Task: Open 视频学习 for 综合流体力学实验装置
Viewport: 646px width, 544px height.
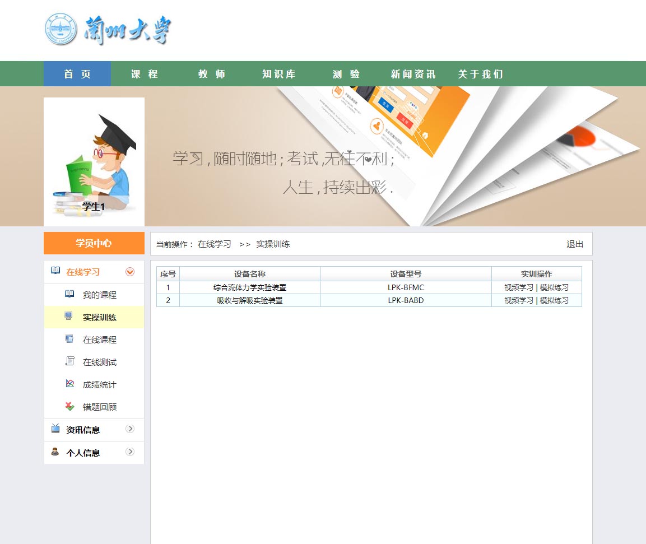Action: [x=519, y=287]
